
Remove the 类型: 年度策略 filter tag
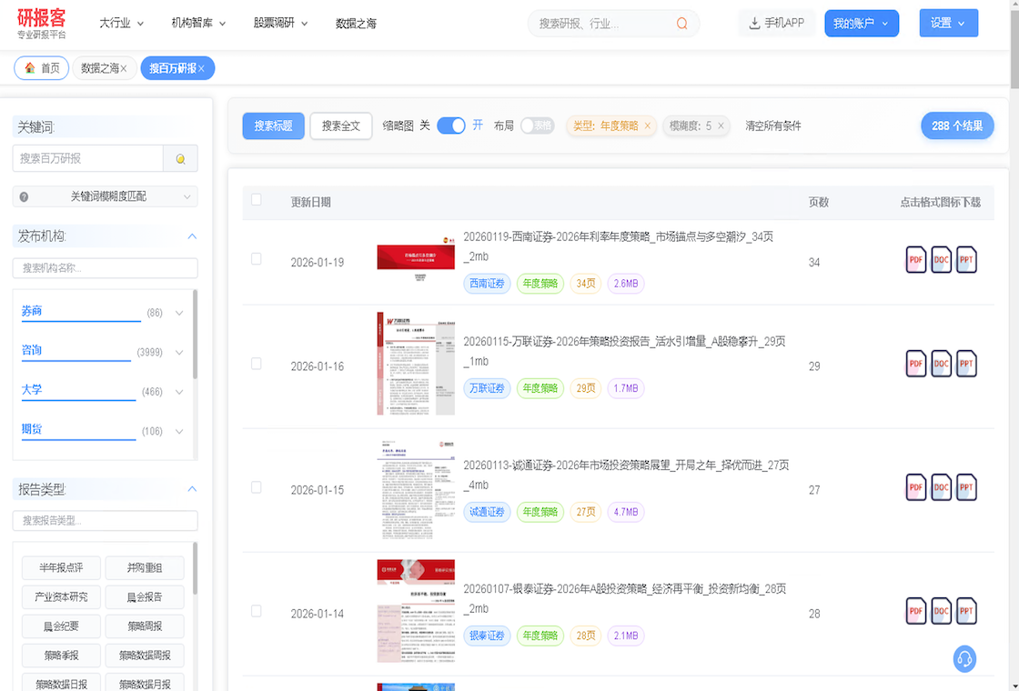[x=647, y=126]
